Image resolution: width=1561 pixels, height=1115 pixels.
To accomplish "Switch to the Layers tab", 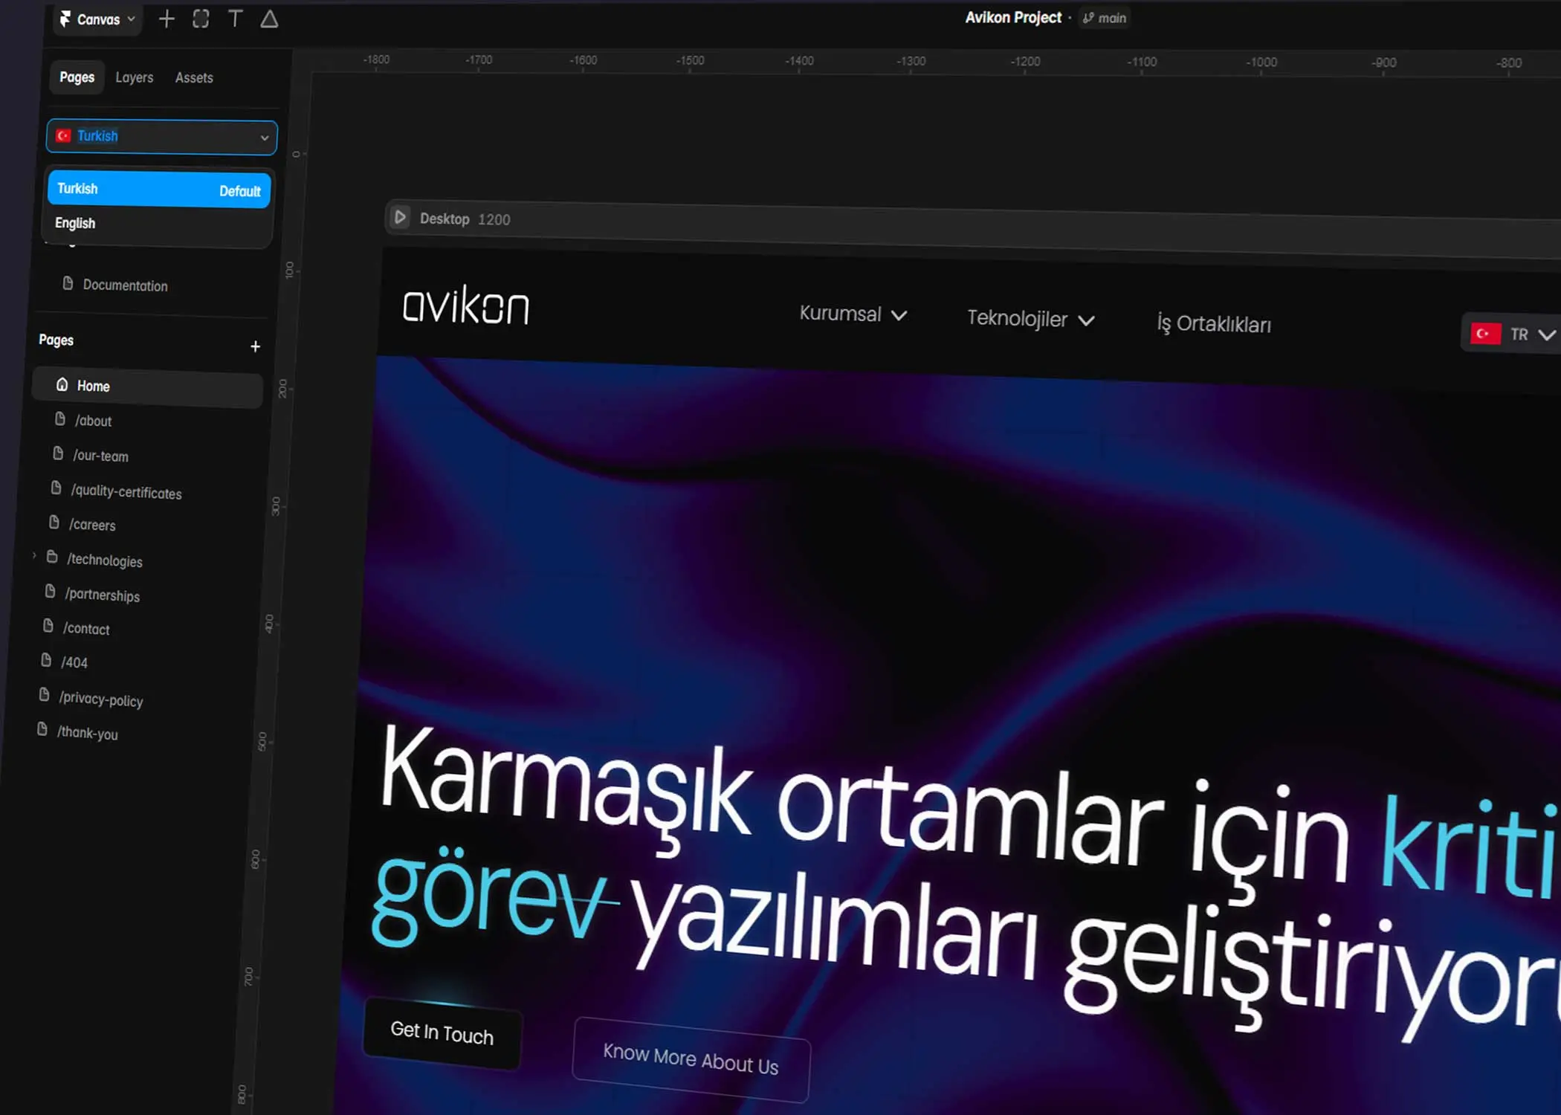I will click(x=135, y=77).
